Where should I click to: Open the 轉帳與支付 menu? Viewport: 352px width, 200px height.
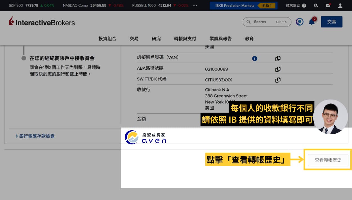pos(185,39)
